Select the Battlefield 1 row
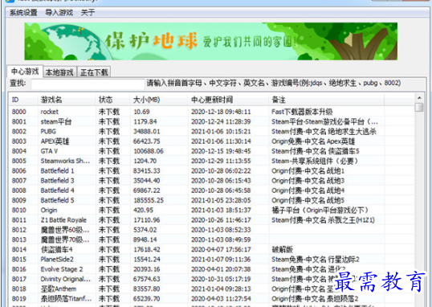This screenshot has width=432, height=307. pos(212,171)
